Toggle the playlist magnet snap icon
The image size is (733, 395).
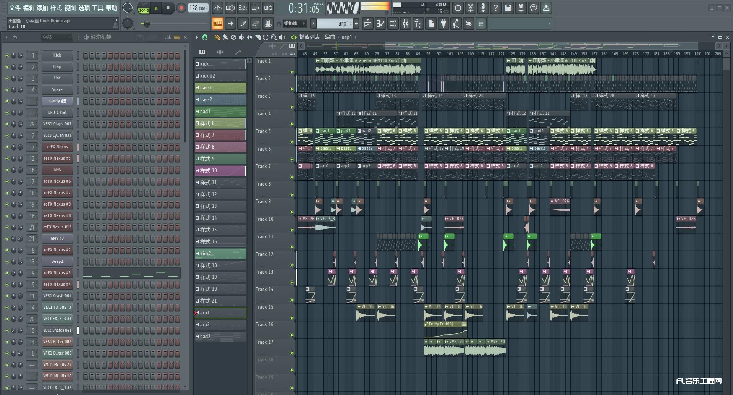[x=205, y=37]
